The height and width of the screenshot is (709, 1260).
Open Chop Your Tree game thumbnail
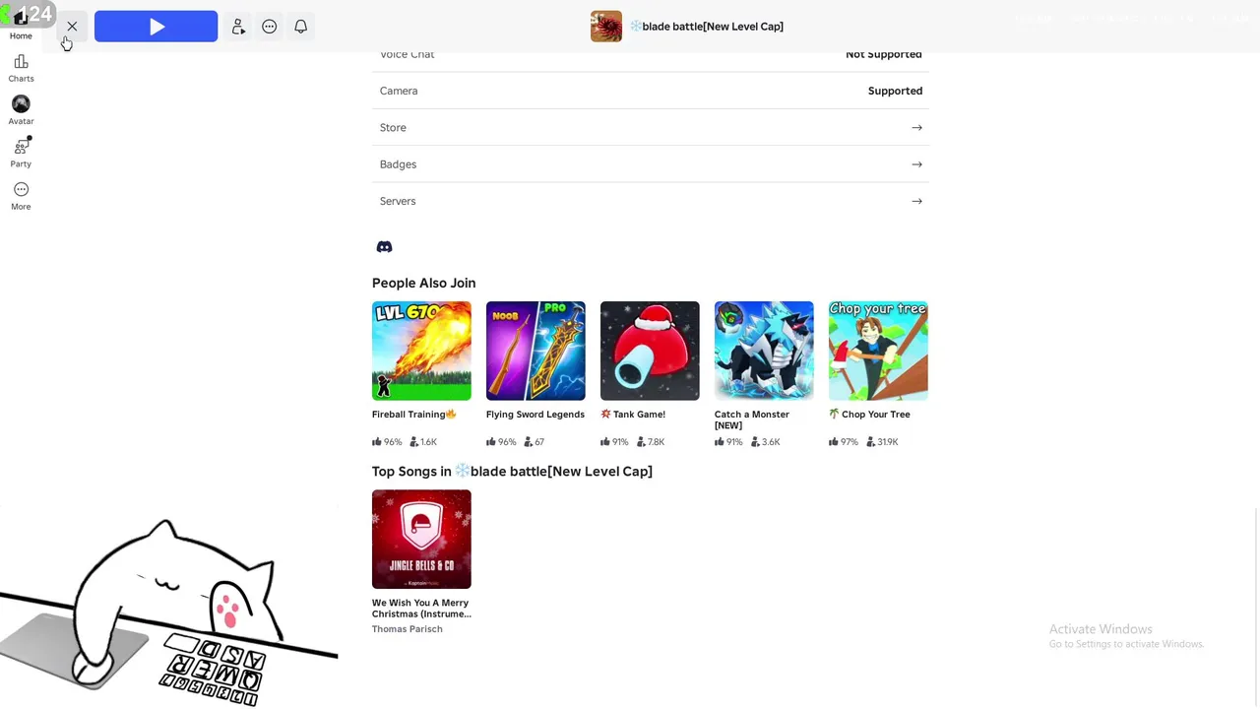[x=878, y=351]
